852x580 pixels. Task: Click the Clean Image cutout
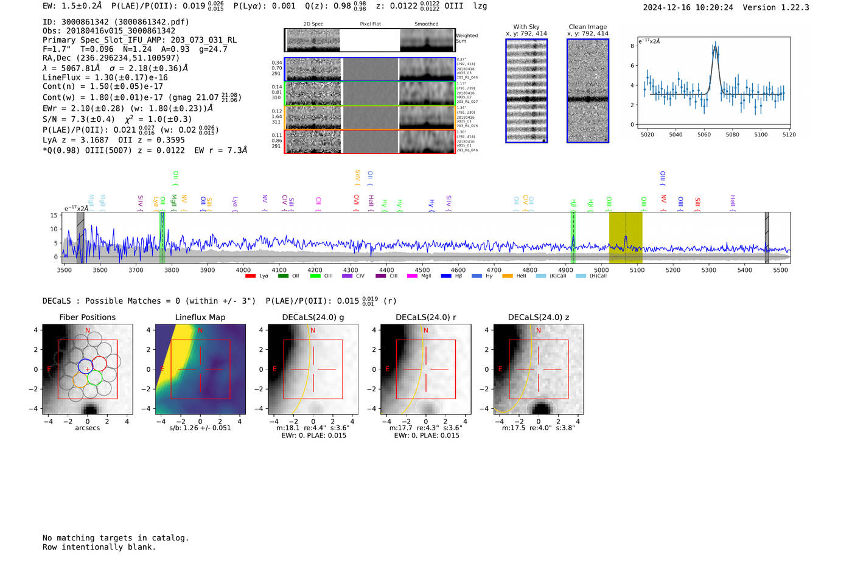coord(588,91)
